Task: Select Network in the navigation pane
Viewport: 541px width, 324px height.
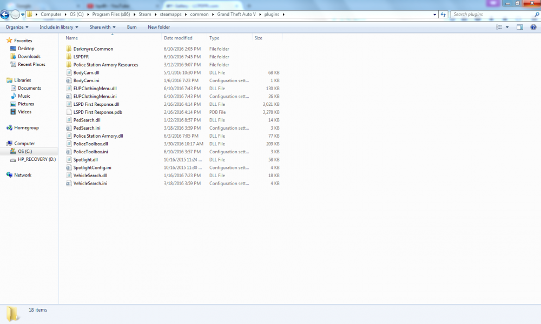Action: pos(23,175)
